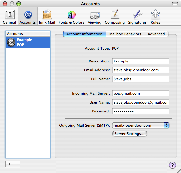The width and height of the screenshot is (181, 173).
Task: Click the Help question mark button
Action: pyautogui.click(x=172, y=165)
